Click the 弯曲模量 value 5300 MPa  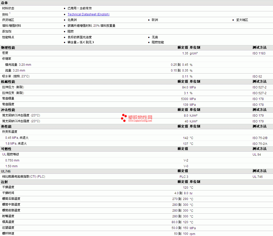point(188,99)
